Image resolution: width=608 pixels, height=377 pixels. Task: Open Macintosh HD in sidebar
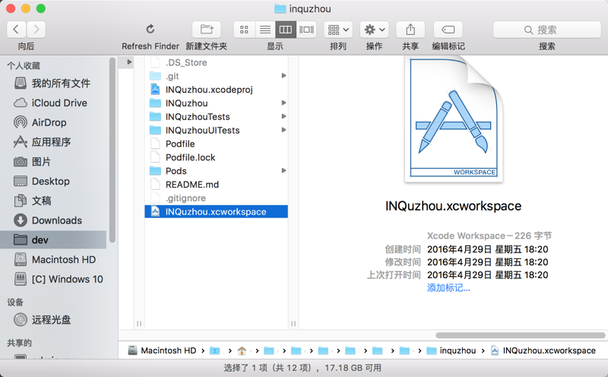(53, 259)
